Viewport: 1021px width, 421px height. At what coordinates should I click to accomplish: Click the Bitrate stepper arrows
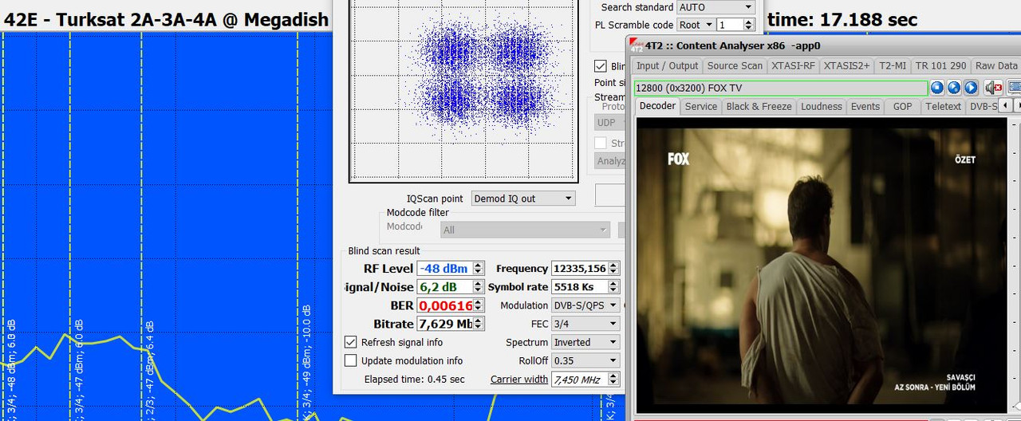click(x=479, y=324)
